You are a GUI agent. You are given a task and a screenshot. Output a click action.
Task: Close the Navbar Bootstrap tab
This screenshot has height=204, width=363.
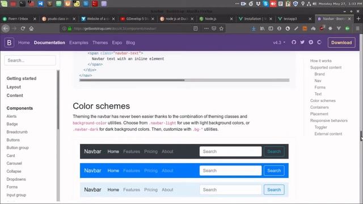[x=349, y=19]
